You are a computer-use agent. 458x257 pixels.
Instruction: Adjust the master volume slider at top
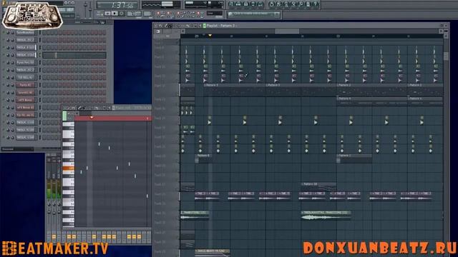click(86, 6)
